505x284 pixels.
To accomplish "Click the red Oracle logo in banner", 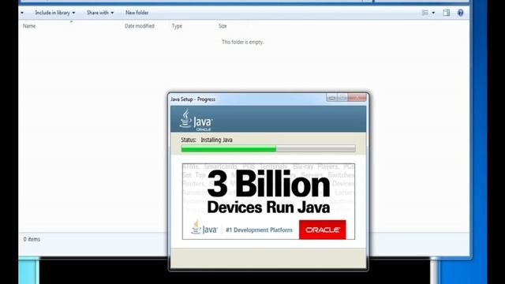I will tap(323, 230).
